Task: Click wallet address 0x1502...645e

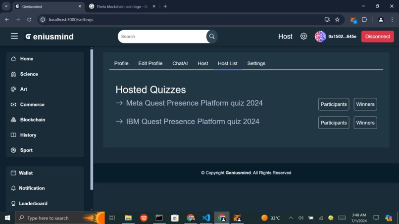Action: [x=342, y=37]
